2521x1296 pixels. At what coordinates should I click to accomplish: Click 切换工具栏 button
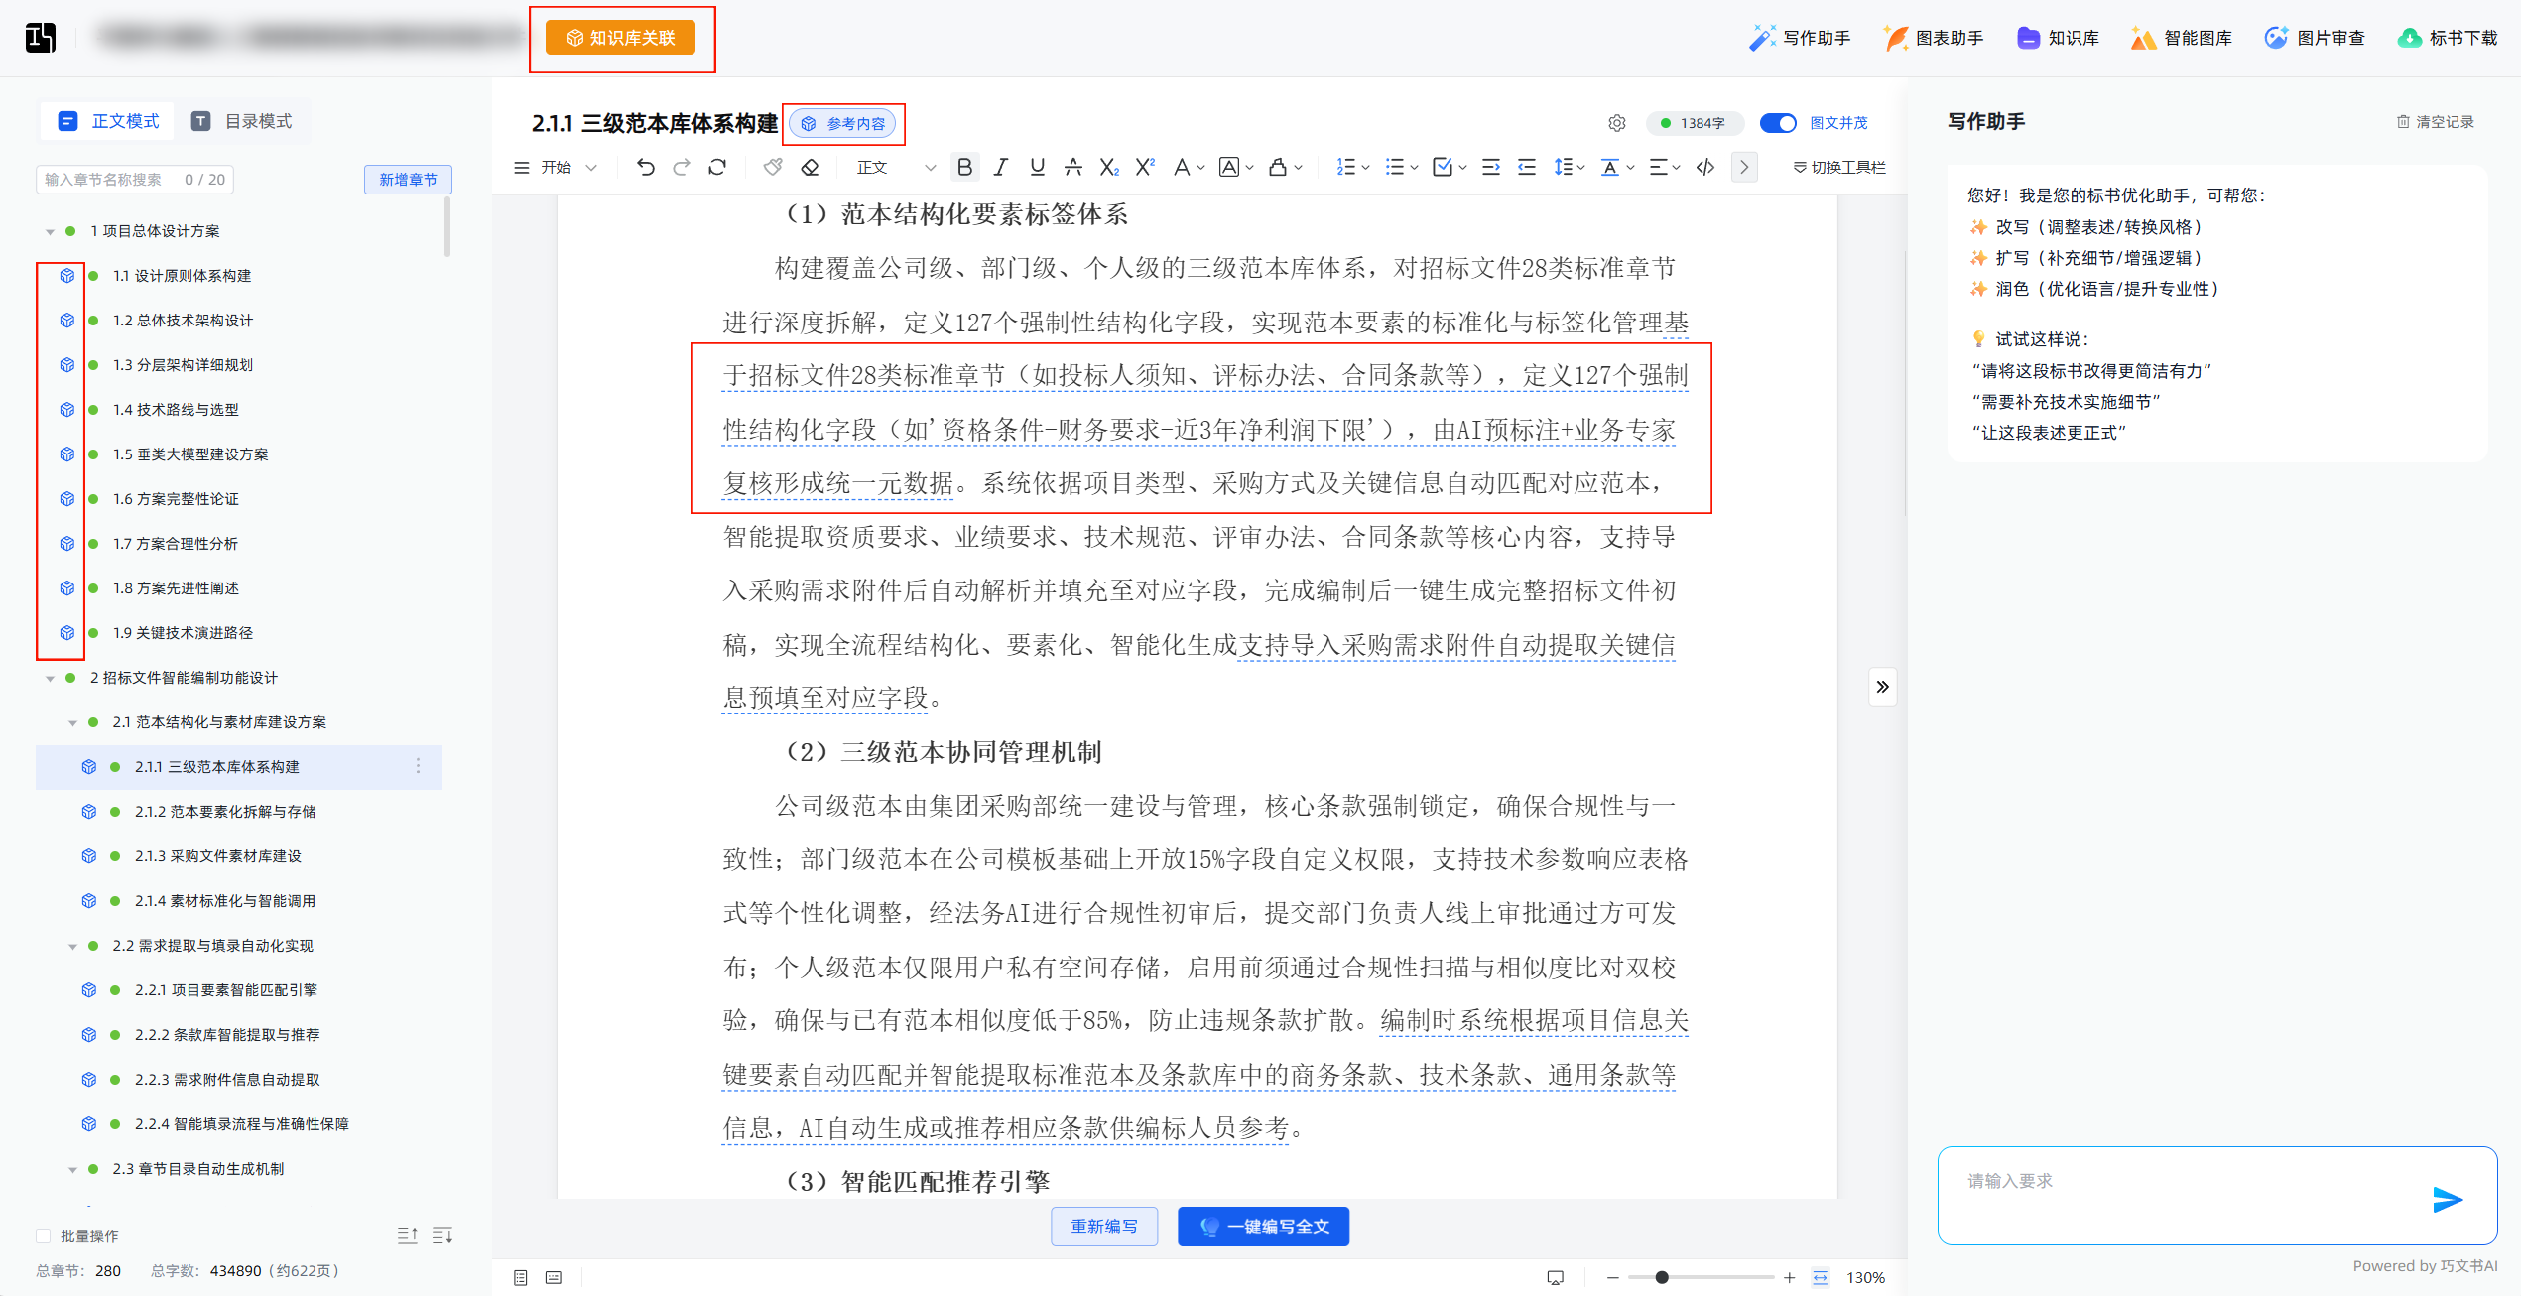(1839, 167)
